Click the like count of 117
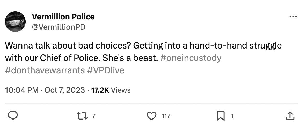The height and width of the screenshot is (127, 306). tap(166, 116)
